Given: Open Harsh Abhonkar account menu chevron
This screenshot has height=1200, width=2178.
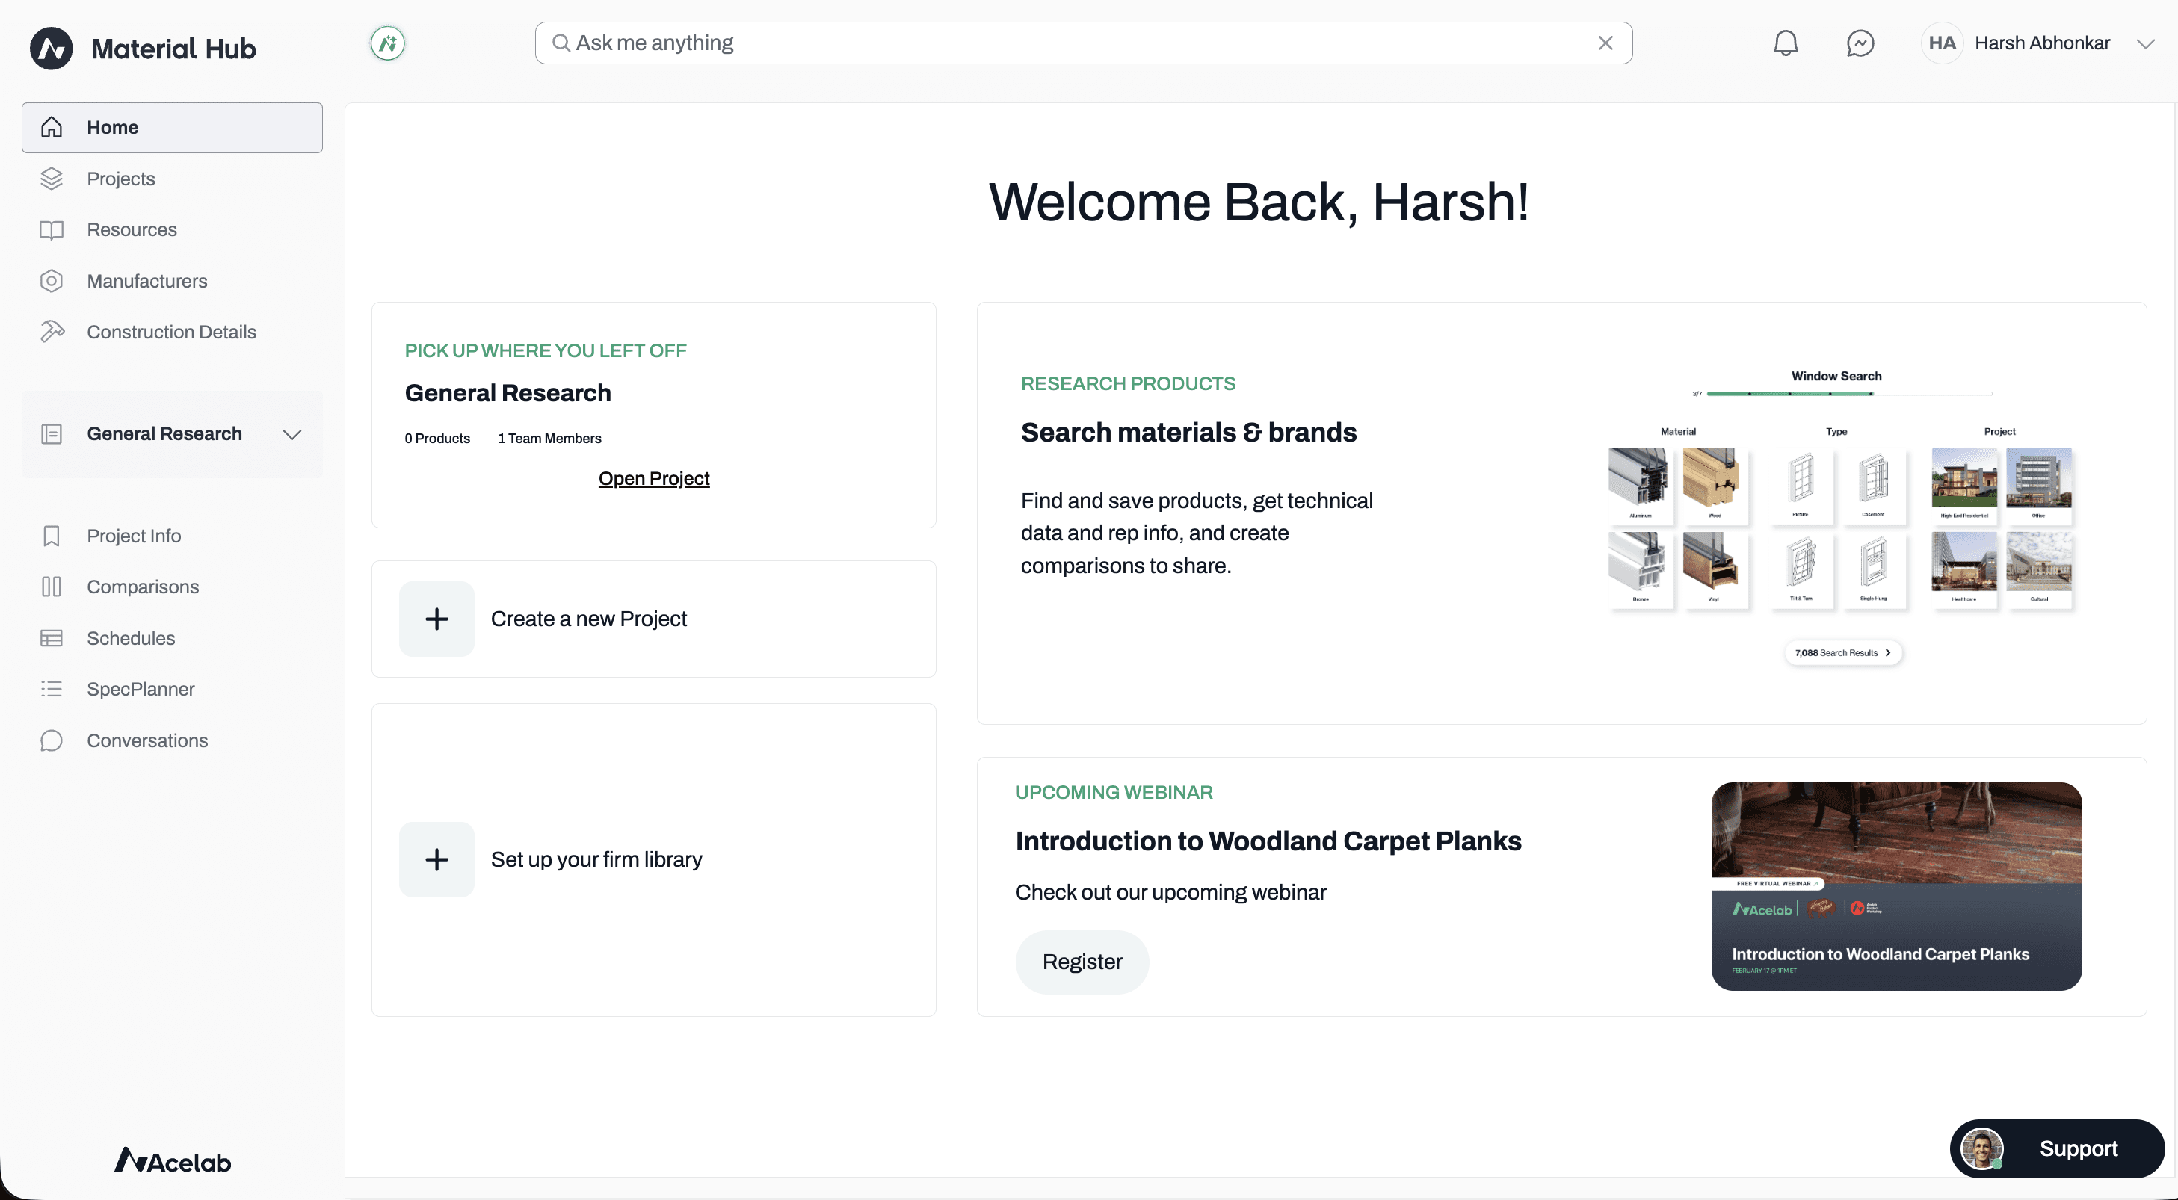Looking at the screenshot, I should pyautogui.click(x=2145, y=44).
